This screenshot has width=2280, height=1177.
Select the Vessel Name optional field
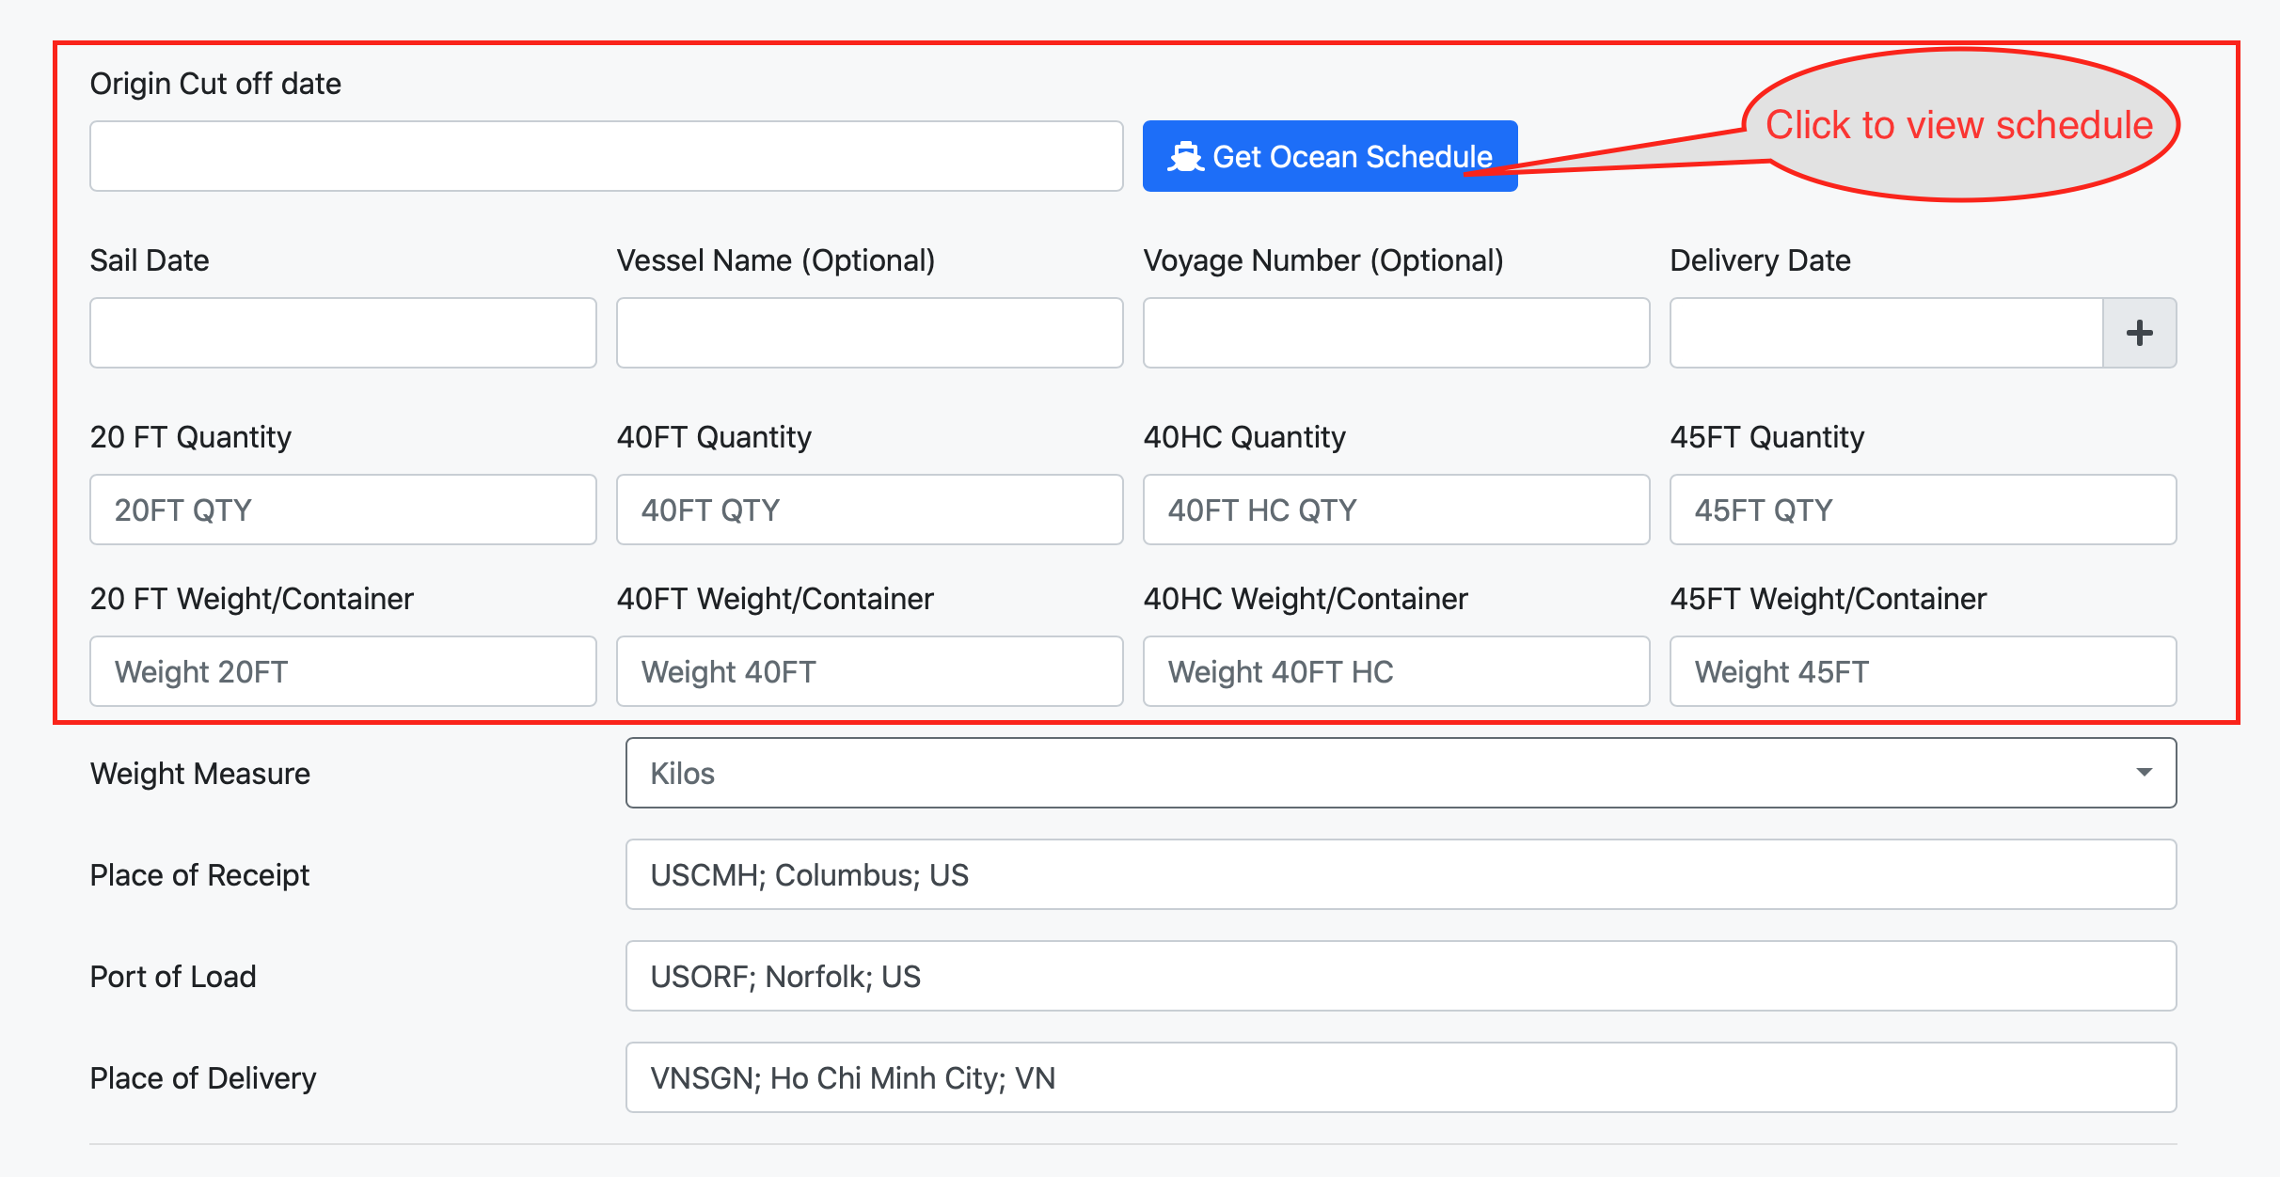pyautogui.click(x=869, y=333)
